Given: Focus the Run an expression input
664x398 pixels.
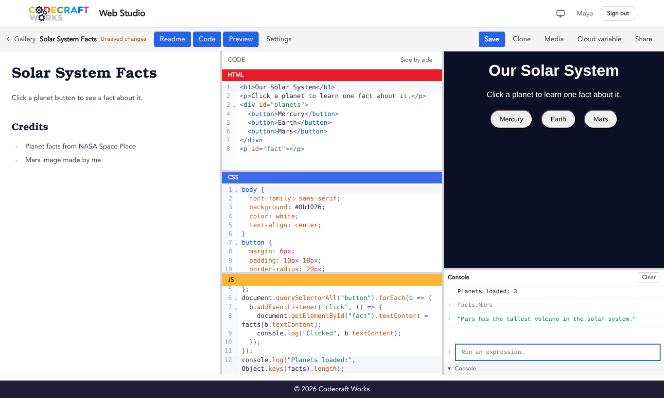Looking at the screenshot, I should point(558,352).
